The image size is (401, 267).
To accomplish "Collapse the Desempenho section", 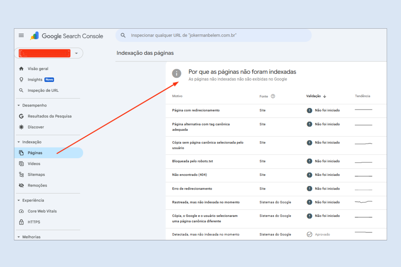I will (19, 105).
